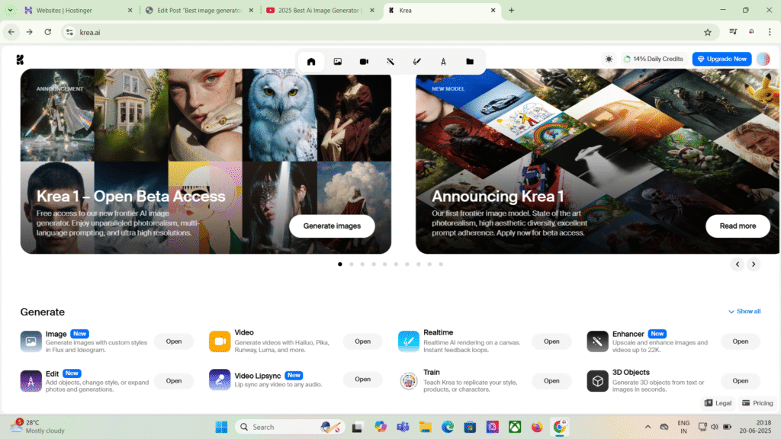This screenshot has height=439, width=781.
Task: Open the Realtime brush icon in navigation
Action: pos(417,62)
